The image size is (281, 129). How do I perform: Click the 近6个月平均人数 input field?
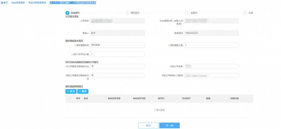[x=117, y=54]
